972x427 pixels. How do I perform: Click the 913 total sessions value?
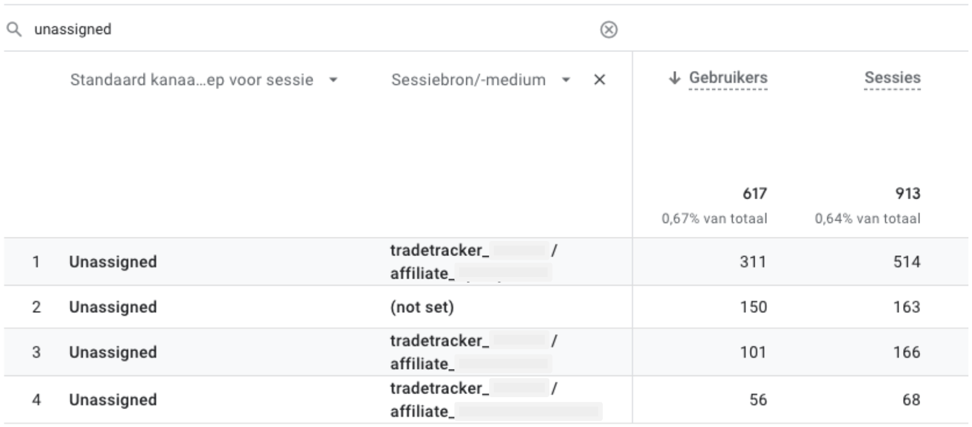tap(907, 194)
